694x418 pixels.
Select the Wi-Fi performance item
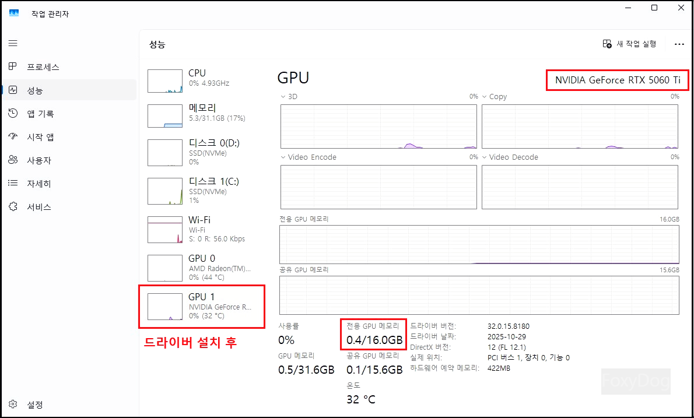203,229
